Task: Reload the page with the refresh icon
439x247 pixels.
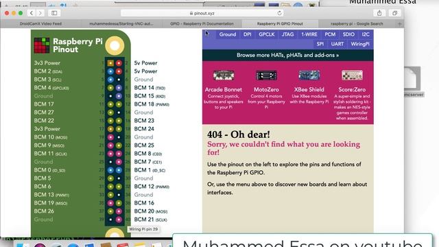Action: point(279,13)
